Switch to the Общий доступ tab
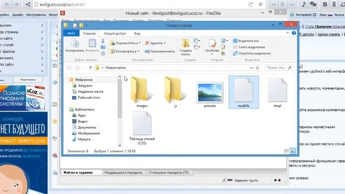 point(115,33)
